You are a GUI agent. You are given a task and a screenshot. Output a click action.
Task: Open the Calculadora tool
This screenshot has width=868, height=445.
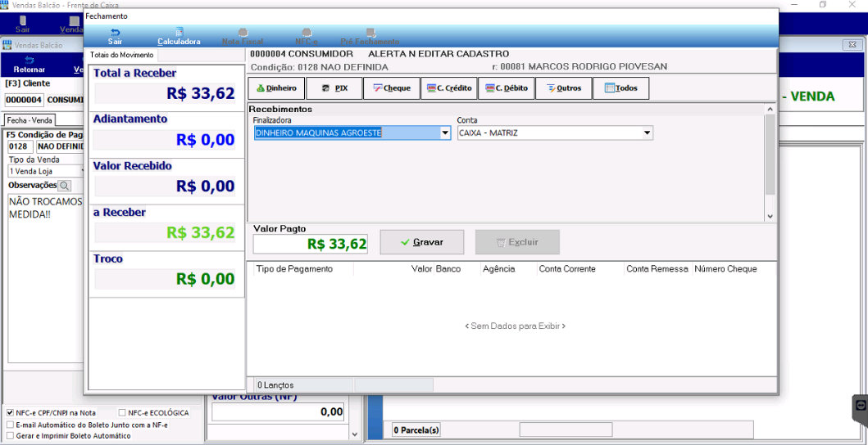(179, 37)
